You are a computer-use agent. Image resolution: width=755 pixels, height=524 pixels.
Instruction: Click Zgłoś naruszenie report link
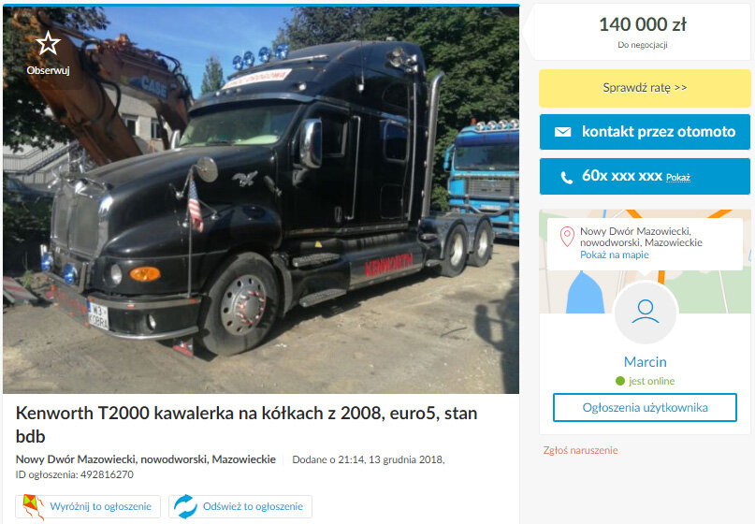click(x=580, y=450)
